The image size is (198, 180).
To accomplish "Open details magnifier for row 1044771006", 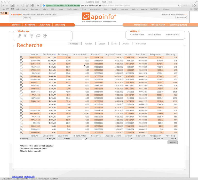I will [21, 61].
